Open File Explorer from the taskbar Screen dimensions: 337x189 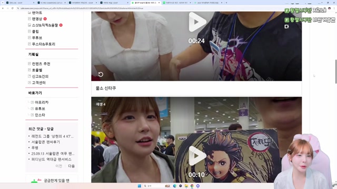pos(186,186)
